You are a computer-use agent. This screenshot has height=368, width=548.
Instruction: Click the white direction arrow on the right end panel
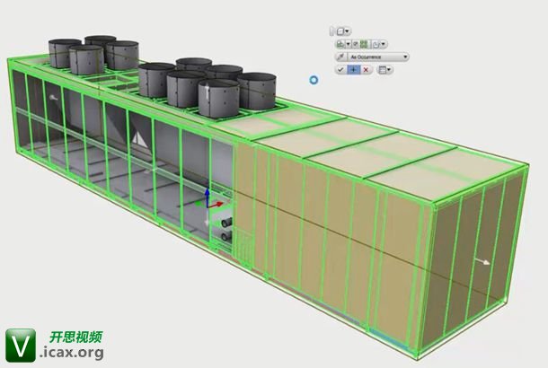click(x=482, y=261)
